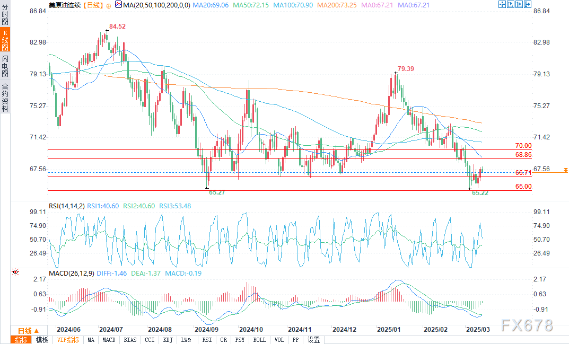This screenshot has width=569, height=344.
Task: Click the chart play-forward icon at top right
Action: coord(519,4)
